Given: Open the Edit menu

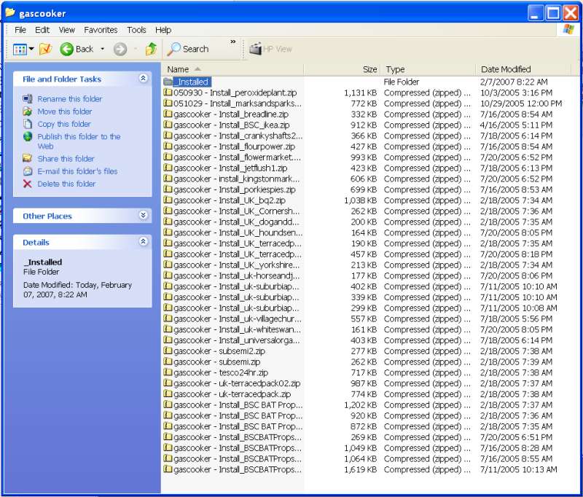Looking at the screenshot, I should pyautogui.click(x=42, y=30).
